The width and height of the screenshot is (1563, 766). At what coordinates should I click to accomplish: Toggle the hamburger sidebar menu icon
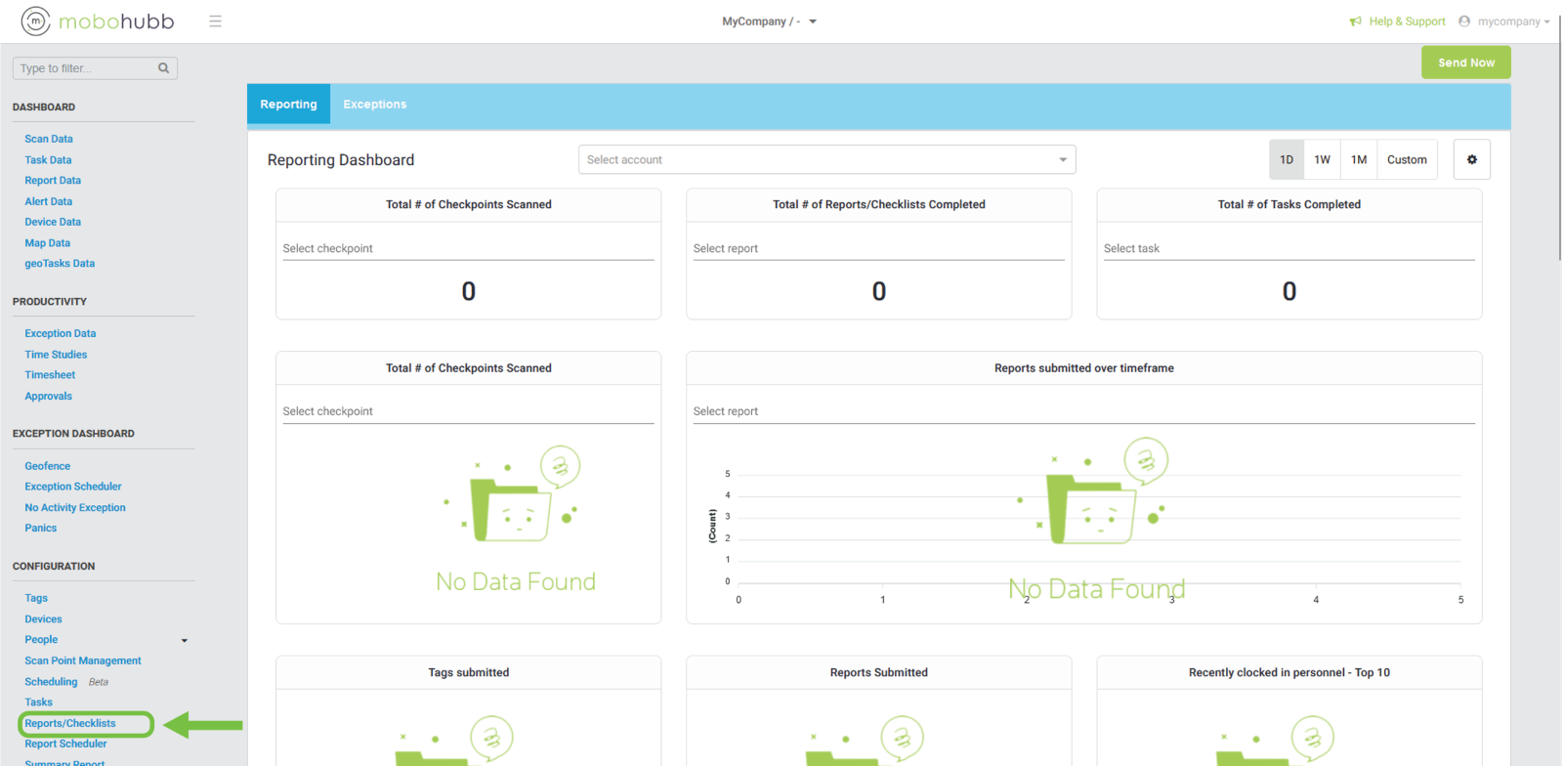215,21
